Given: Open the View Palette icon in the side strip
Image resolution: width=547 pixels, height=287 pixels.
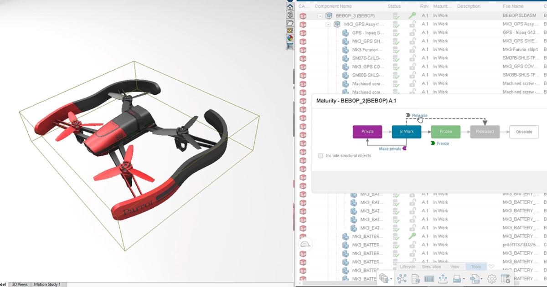Looking at the screenshot, I should (x=290, y=31).
